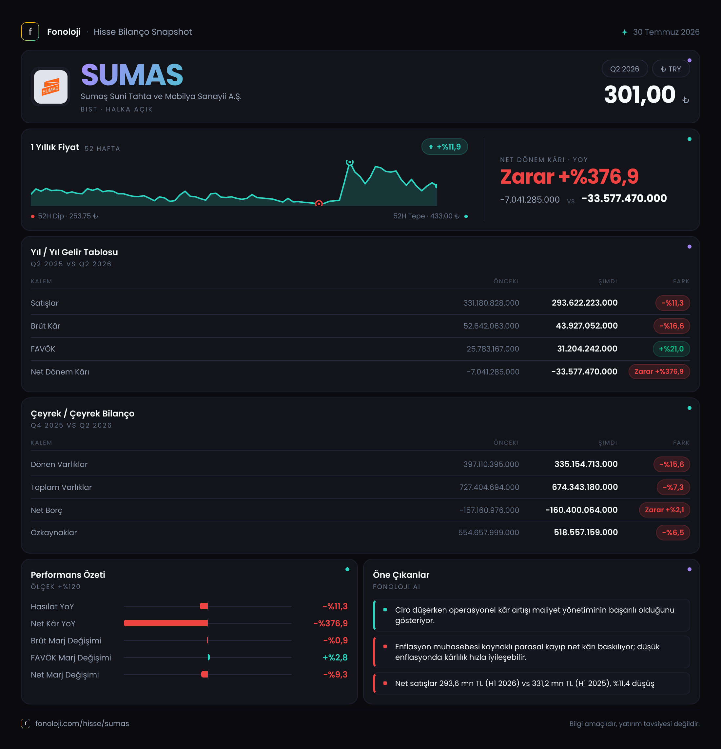Click the 30 Temmuz 2026 date

click(666, 32)
